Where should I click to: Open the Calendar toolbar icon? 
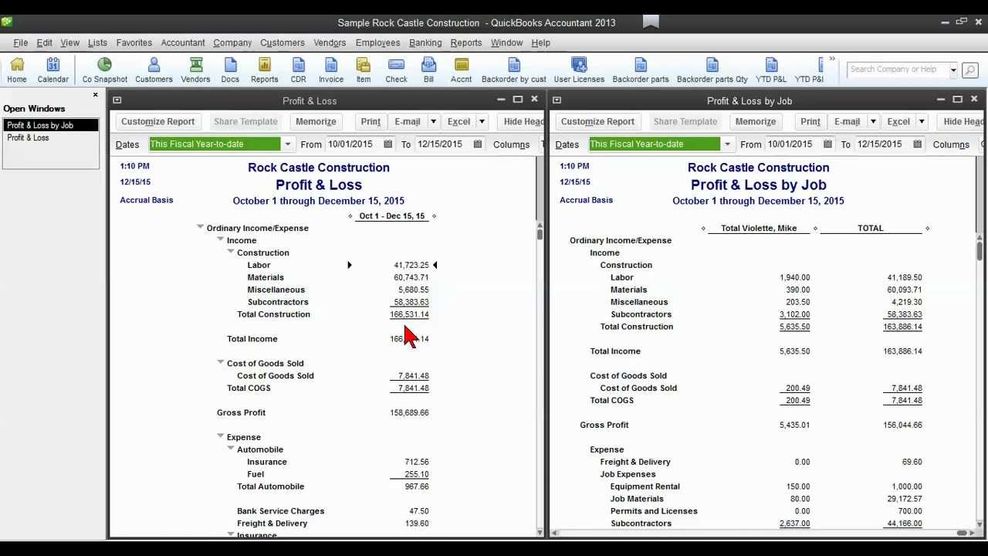(53, 69)
